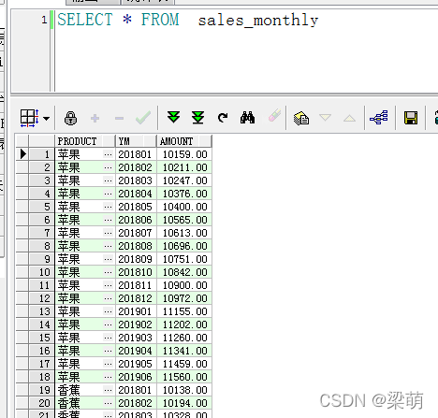
Task: Open ellipsis editor for row 19 product
Action: pos(108,390)
